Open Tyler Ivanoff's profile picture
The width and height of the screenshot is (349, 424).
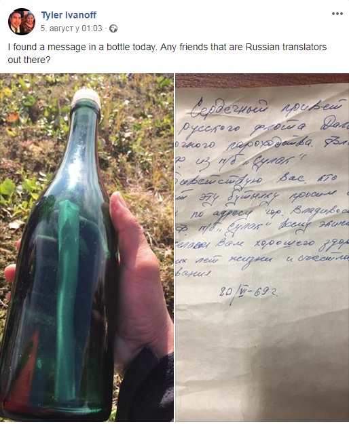tap(22, 22)
